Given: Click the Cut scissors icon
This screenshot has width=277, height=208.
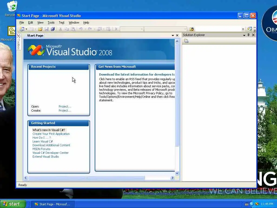Looking at the screenshot, I should pyautogui.click(x=60, y=29).
